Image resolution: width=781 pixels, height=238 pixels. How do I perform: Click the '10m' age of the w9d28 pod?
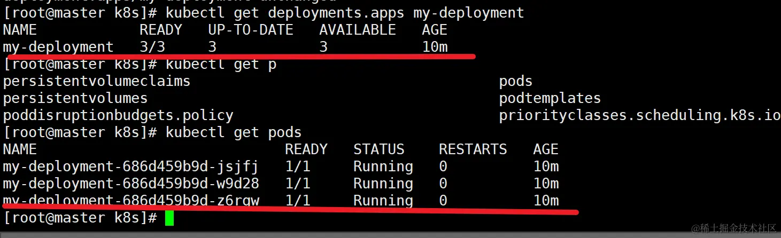click(x=546, y=184)
